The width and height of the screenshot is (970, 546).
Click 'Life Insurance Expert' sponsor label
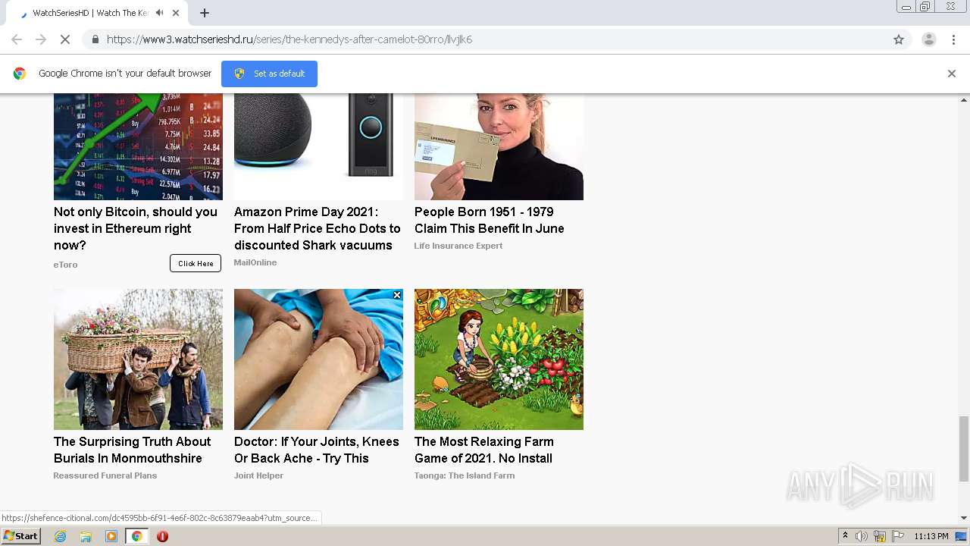pyautogui.click(x=458, y=246)
